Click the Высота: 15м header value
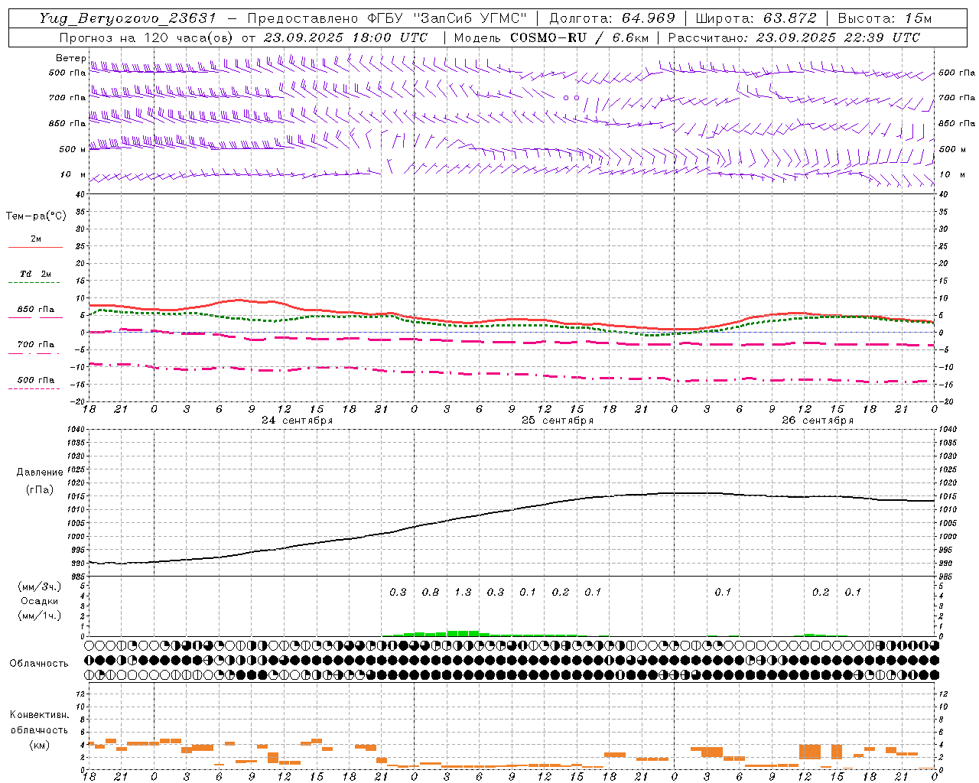The width and height of the screenshot is (979, 783). [884, 18]
